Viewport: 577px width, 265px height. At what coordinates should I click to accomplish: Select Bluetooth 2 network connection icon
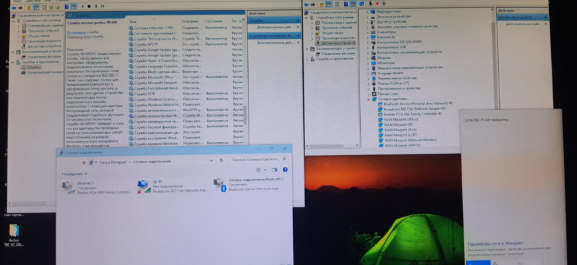220,185
